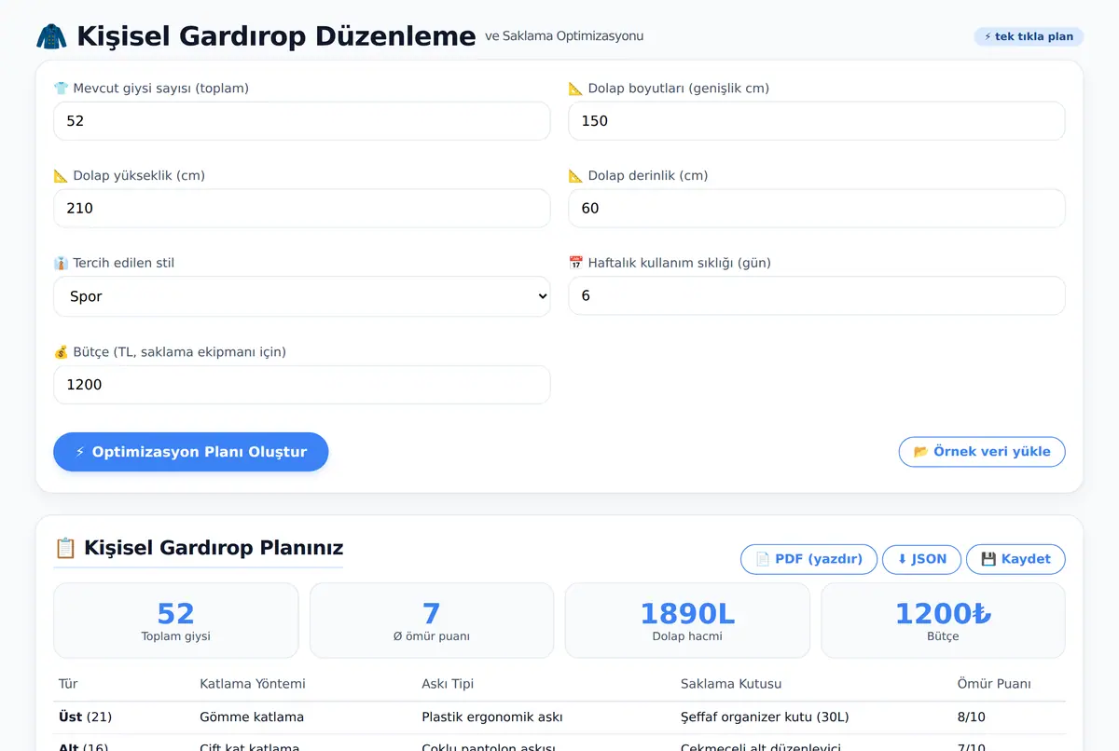This screenshot has height=751, width=1119.
Task: Click 'Örnek veri yükle' button
Action: pyautogui.click(x=982, y=452)
